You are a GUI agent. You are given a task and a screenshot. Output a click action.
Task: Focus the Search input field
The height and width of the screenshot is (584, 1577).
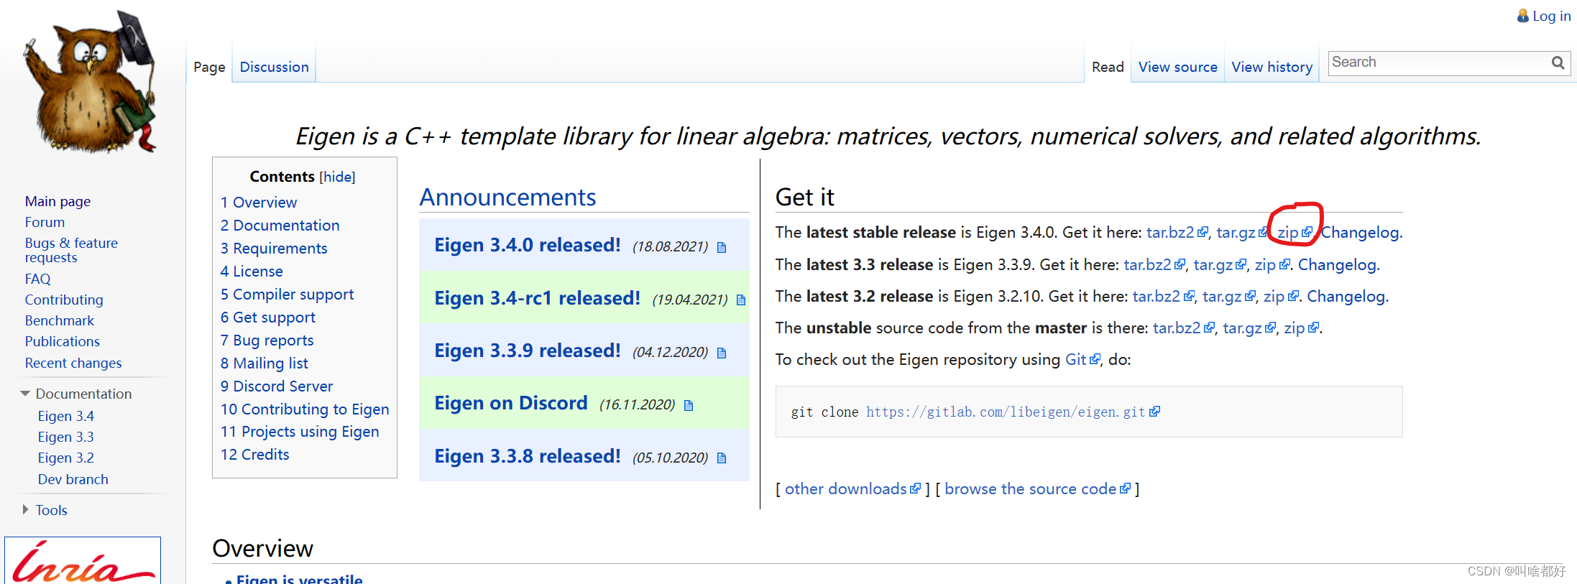click(1440, 62)
